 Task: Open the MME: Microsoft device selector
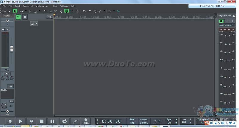pos(227,25)
